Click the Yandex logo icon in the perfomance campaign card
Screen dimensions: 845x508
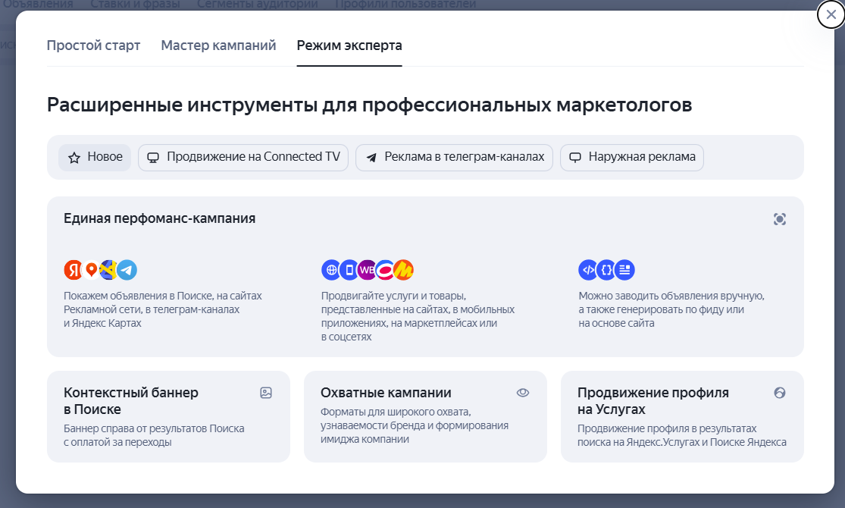[x=72, y=270]
